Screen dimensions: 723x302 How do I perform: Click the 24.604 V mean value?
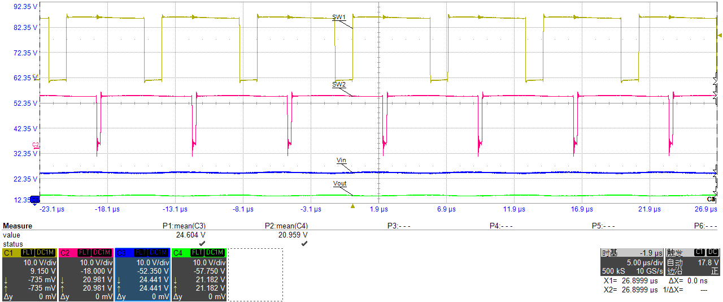coord(191,235)
